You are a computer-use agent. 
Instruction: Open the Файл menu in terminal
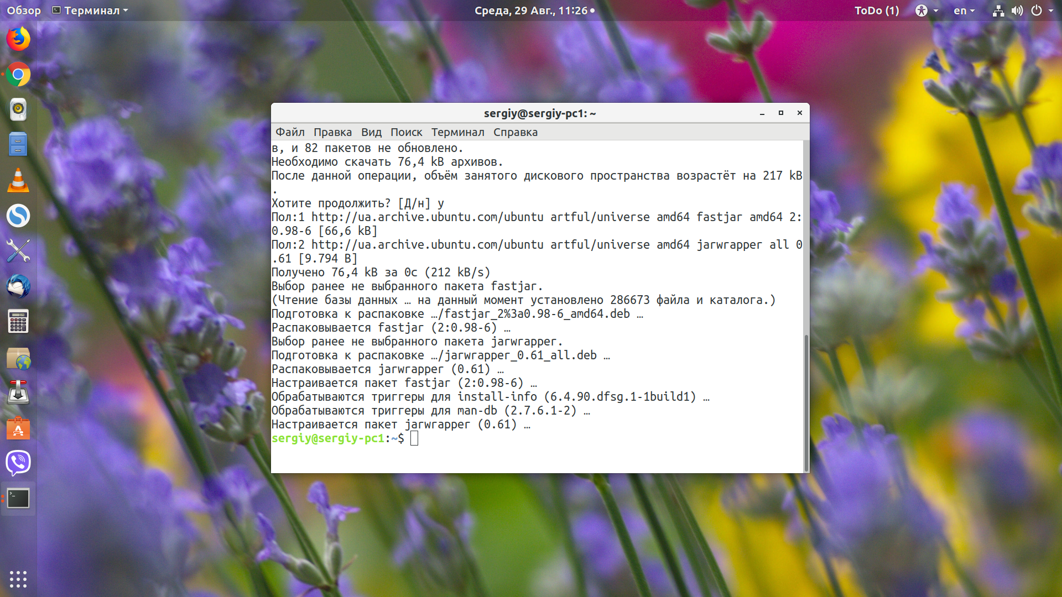click(x=290, y=132)
